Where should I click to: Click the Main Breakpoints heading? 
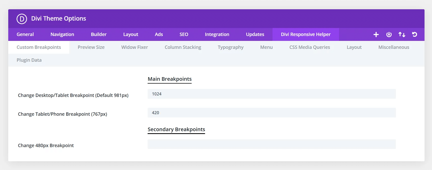(170, 79)
